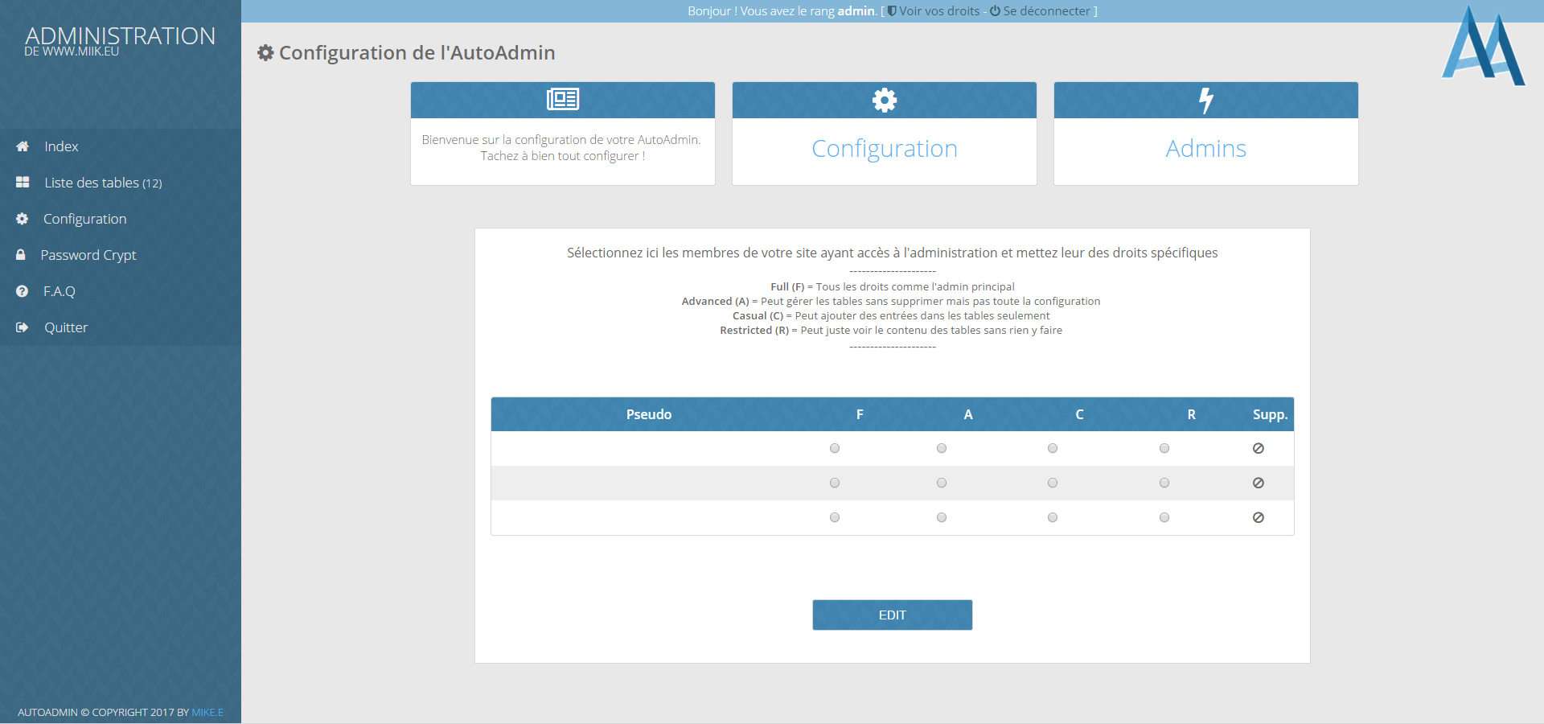1544x724 pixels.
Task: Click the home icon beside Index
Action: (x=23, y=146)
